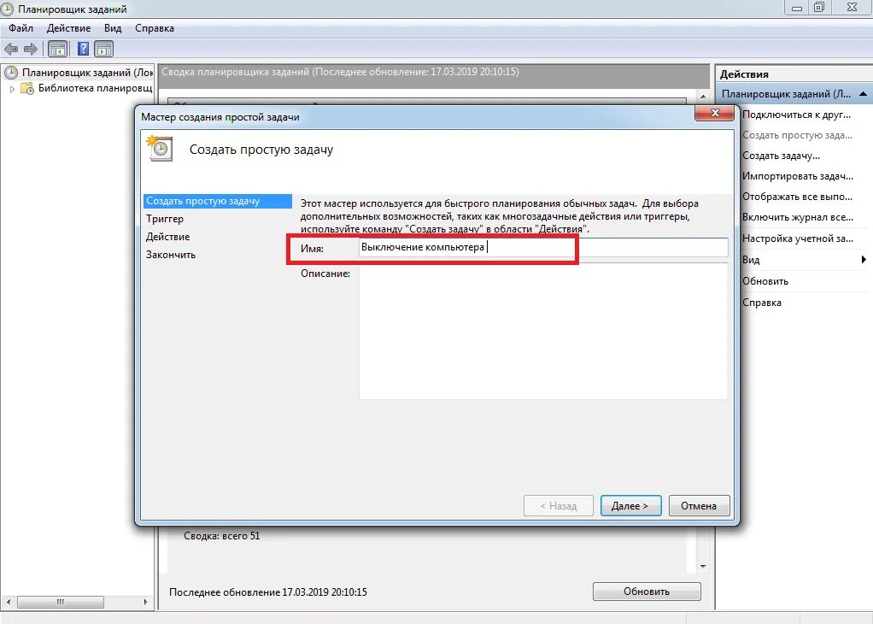Toggle the console tree pane icon
The image size is (873, 624).
pyautogui.click(x=58, y=49)
